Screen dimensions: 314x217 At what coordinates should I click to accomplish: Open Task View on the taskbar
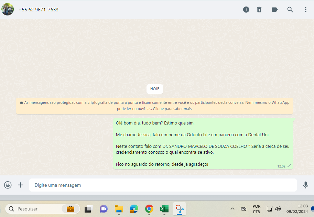(88, 209)
